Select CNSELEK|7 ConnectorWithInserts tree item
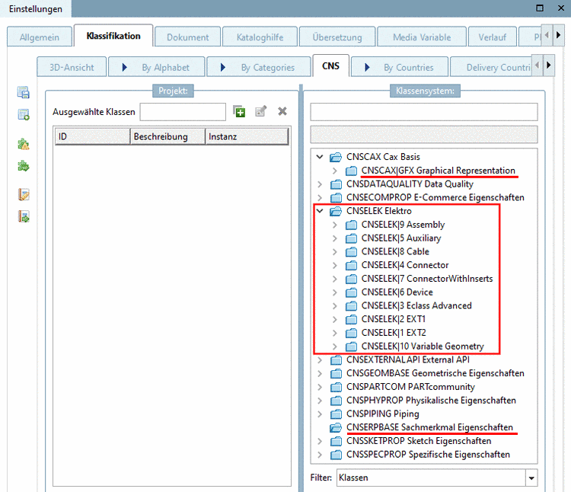Viewport: 571px width, 492px height. [427, 279]
